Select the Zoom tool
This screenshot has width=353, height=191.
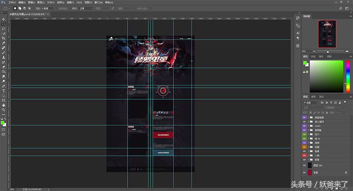pos(4,110)
